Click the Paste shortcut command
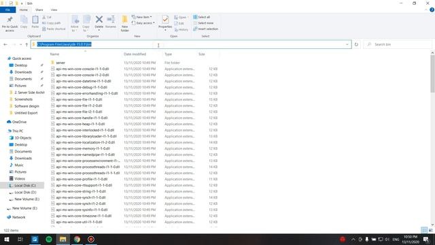This screenshot has width=435, height=245. 54,29
